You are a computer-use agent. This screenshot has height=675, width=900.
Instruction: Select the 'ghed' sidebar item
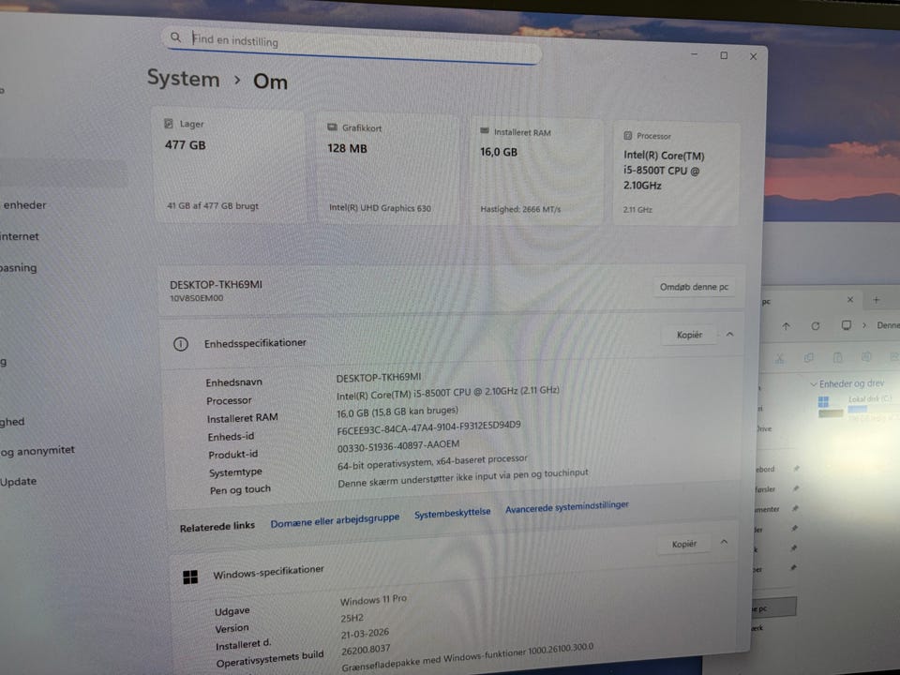pyautogui.click(x=12, y=421)
